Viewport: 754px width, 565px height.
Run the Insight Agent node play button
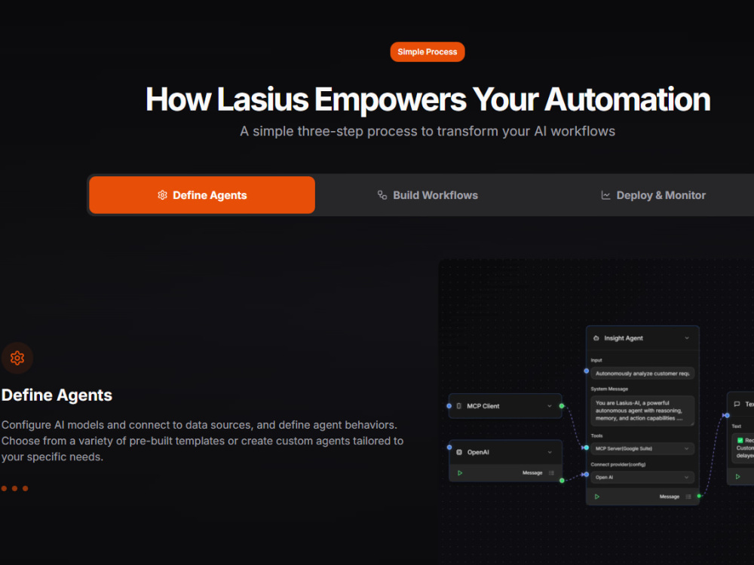click(x=596, y=496)
